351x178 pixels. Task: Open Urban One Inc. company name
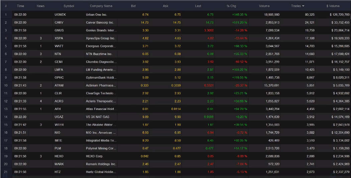point(97,15)
